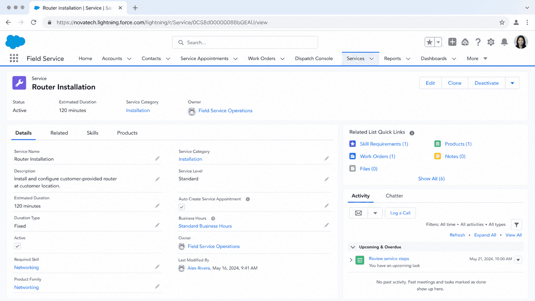Click the Clone button
The height and width of the screenshot is (301, 535).
coord(455,83)
